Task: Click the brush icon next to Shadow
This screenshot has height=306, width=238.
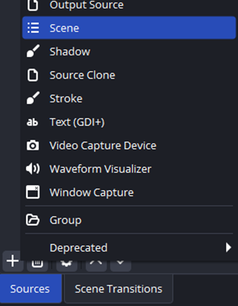Action: [33, 52]
